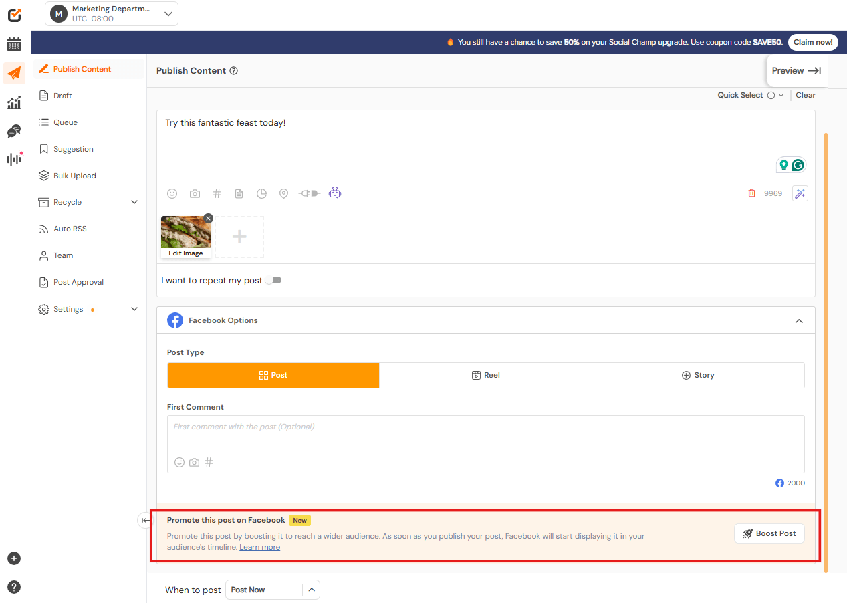Click the pie chart icon in composer
This screenshot has height=603, width=847.
coord(261,193)
